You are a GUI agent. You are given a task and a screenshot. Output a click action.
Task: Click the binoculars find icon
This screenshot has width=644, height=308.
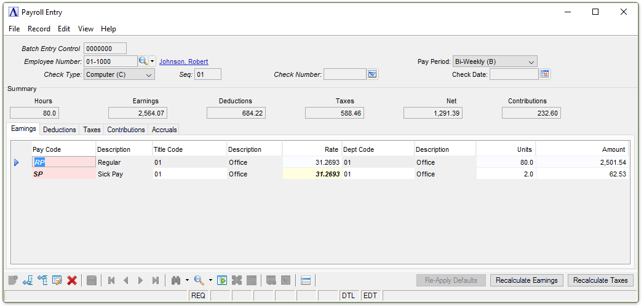176,280
